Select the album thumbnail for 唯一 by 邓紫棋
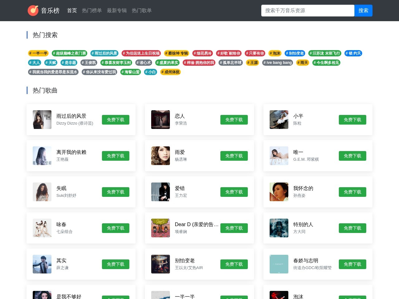Image resolution: width=399 pixels, height=299 pixels. click(x=279, y=156)
